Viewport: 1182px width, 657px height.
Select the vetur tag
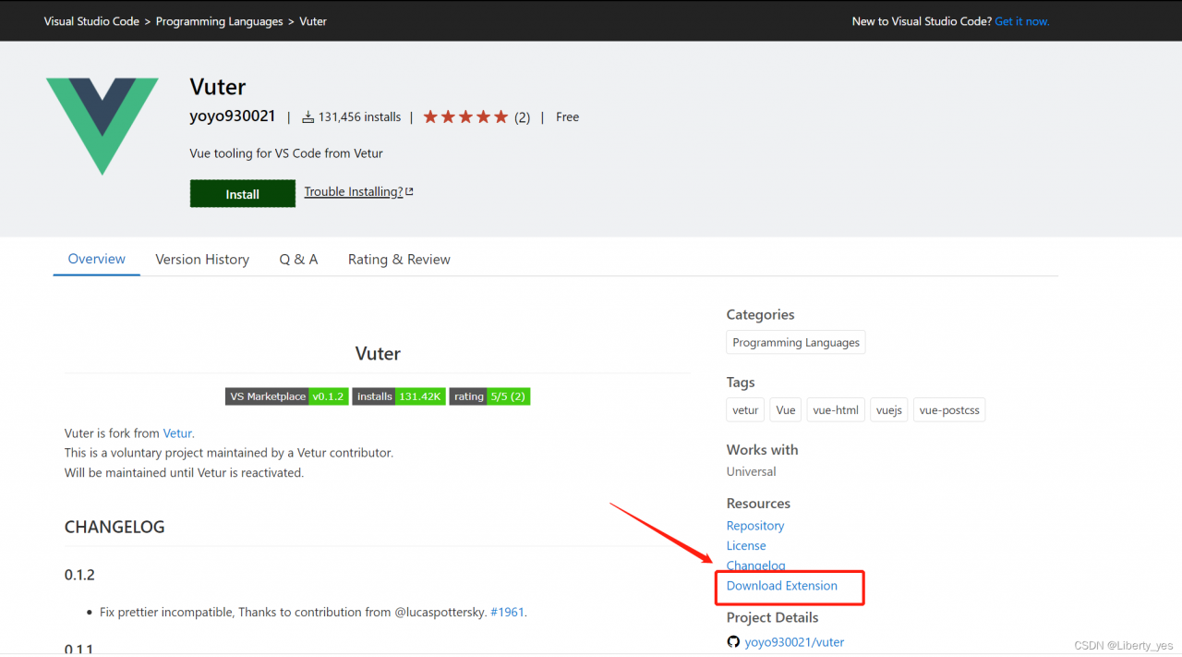[x=745, y=410]
